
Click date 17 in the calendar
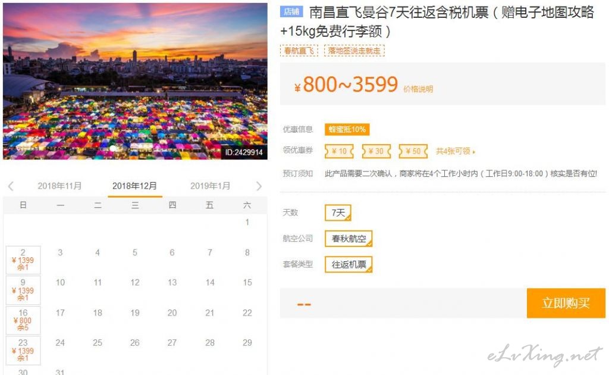[x=60, y=313]
